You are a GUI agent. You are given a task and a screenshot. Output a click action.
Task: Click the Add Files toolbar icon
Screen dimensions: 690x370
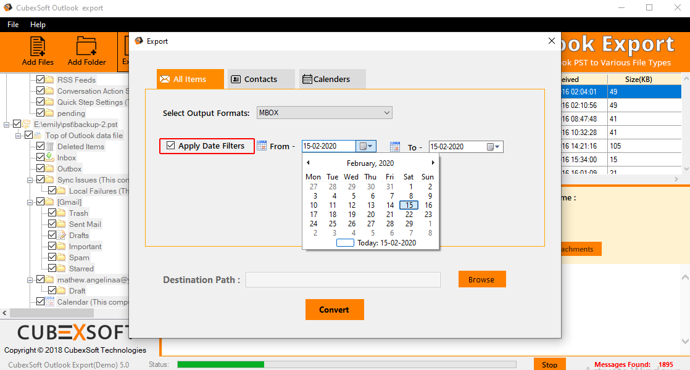pos(38,47)
